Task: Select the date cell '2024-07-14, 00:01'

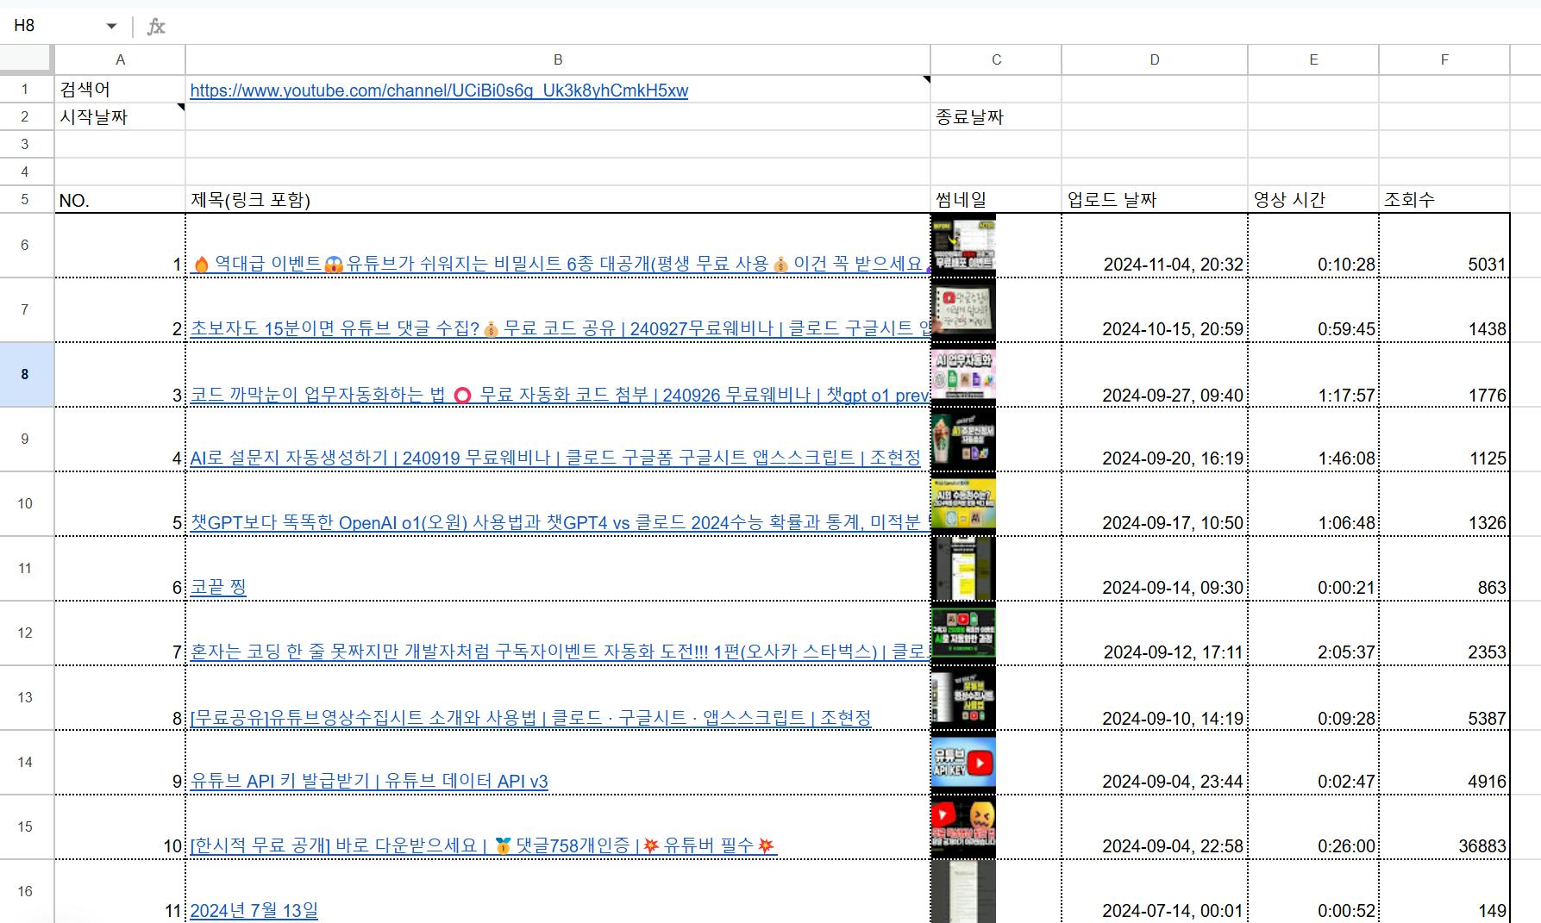Action: (1155, 892)
